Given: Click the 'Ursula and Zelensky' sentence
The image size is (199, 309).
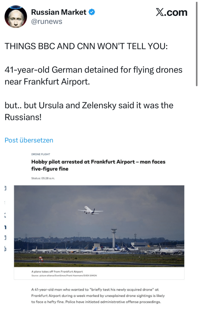Looking at the screenshot, I should coord(89,111).
